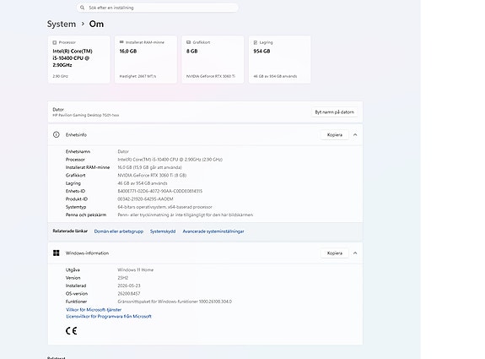Screen dimensions: 485x359
Task: Collapse the Windows-information section
Action: pyautogui.click(x=355, y=253)
